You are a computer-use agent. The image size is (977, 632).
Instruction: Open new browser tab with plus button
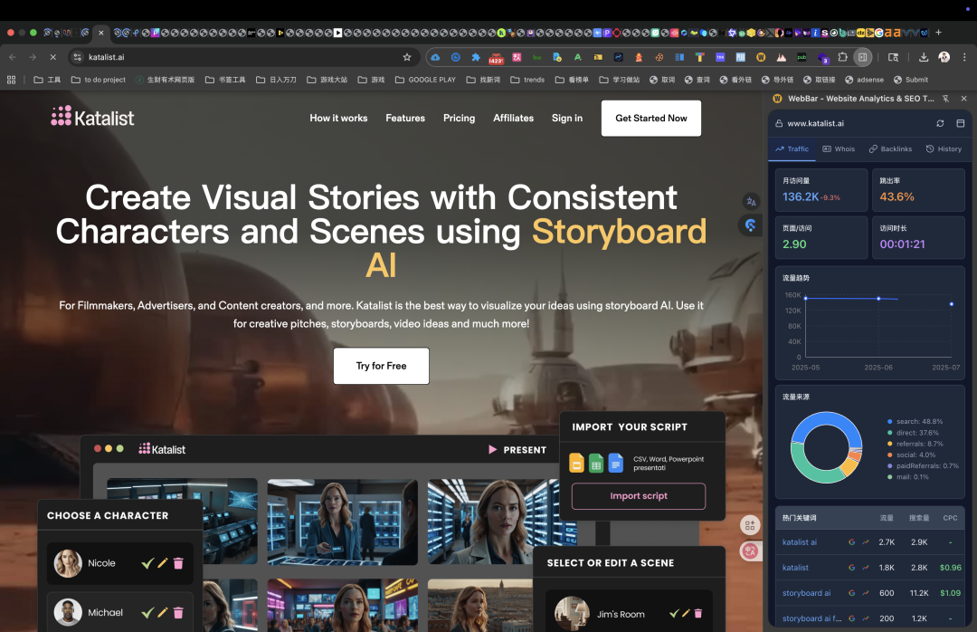[x=938, y=33]
